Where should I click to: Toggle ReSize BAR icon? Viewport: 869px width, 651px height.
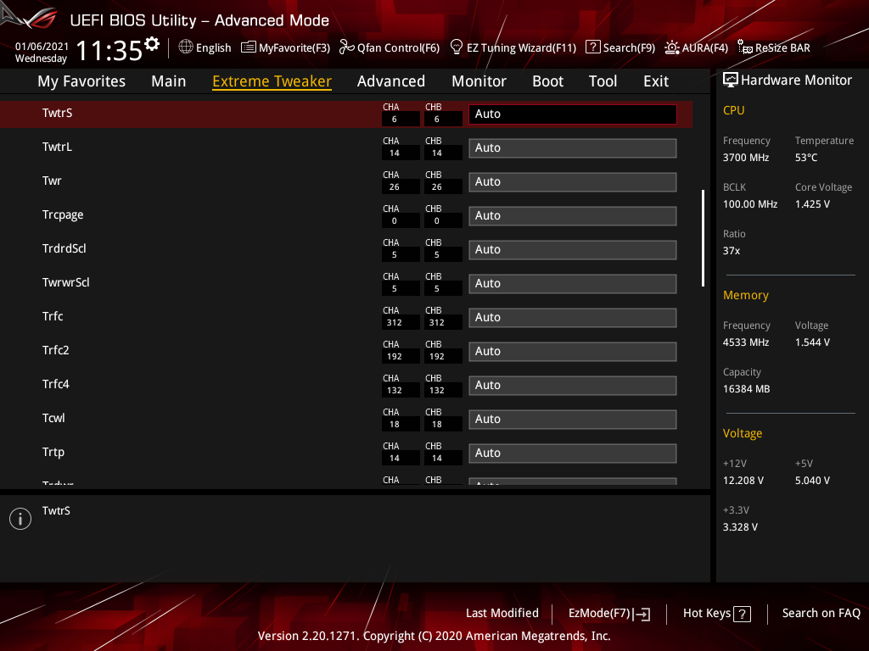pyautogui.click(x=745, y=47)
